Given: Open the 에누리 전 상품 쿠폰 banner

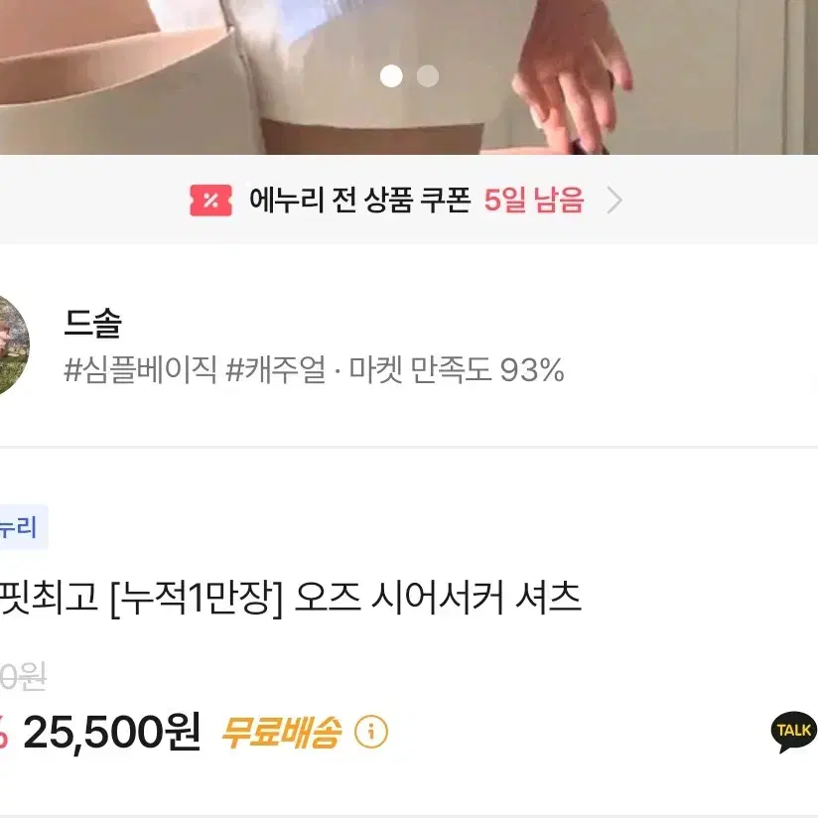Looking at the screenshot, I should click(409, 200).
